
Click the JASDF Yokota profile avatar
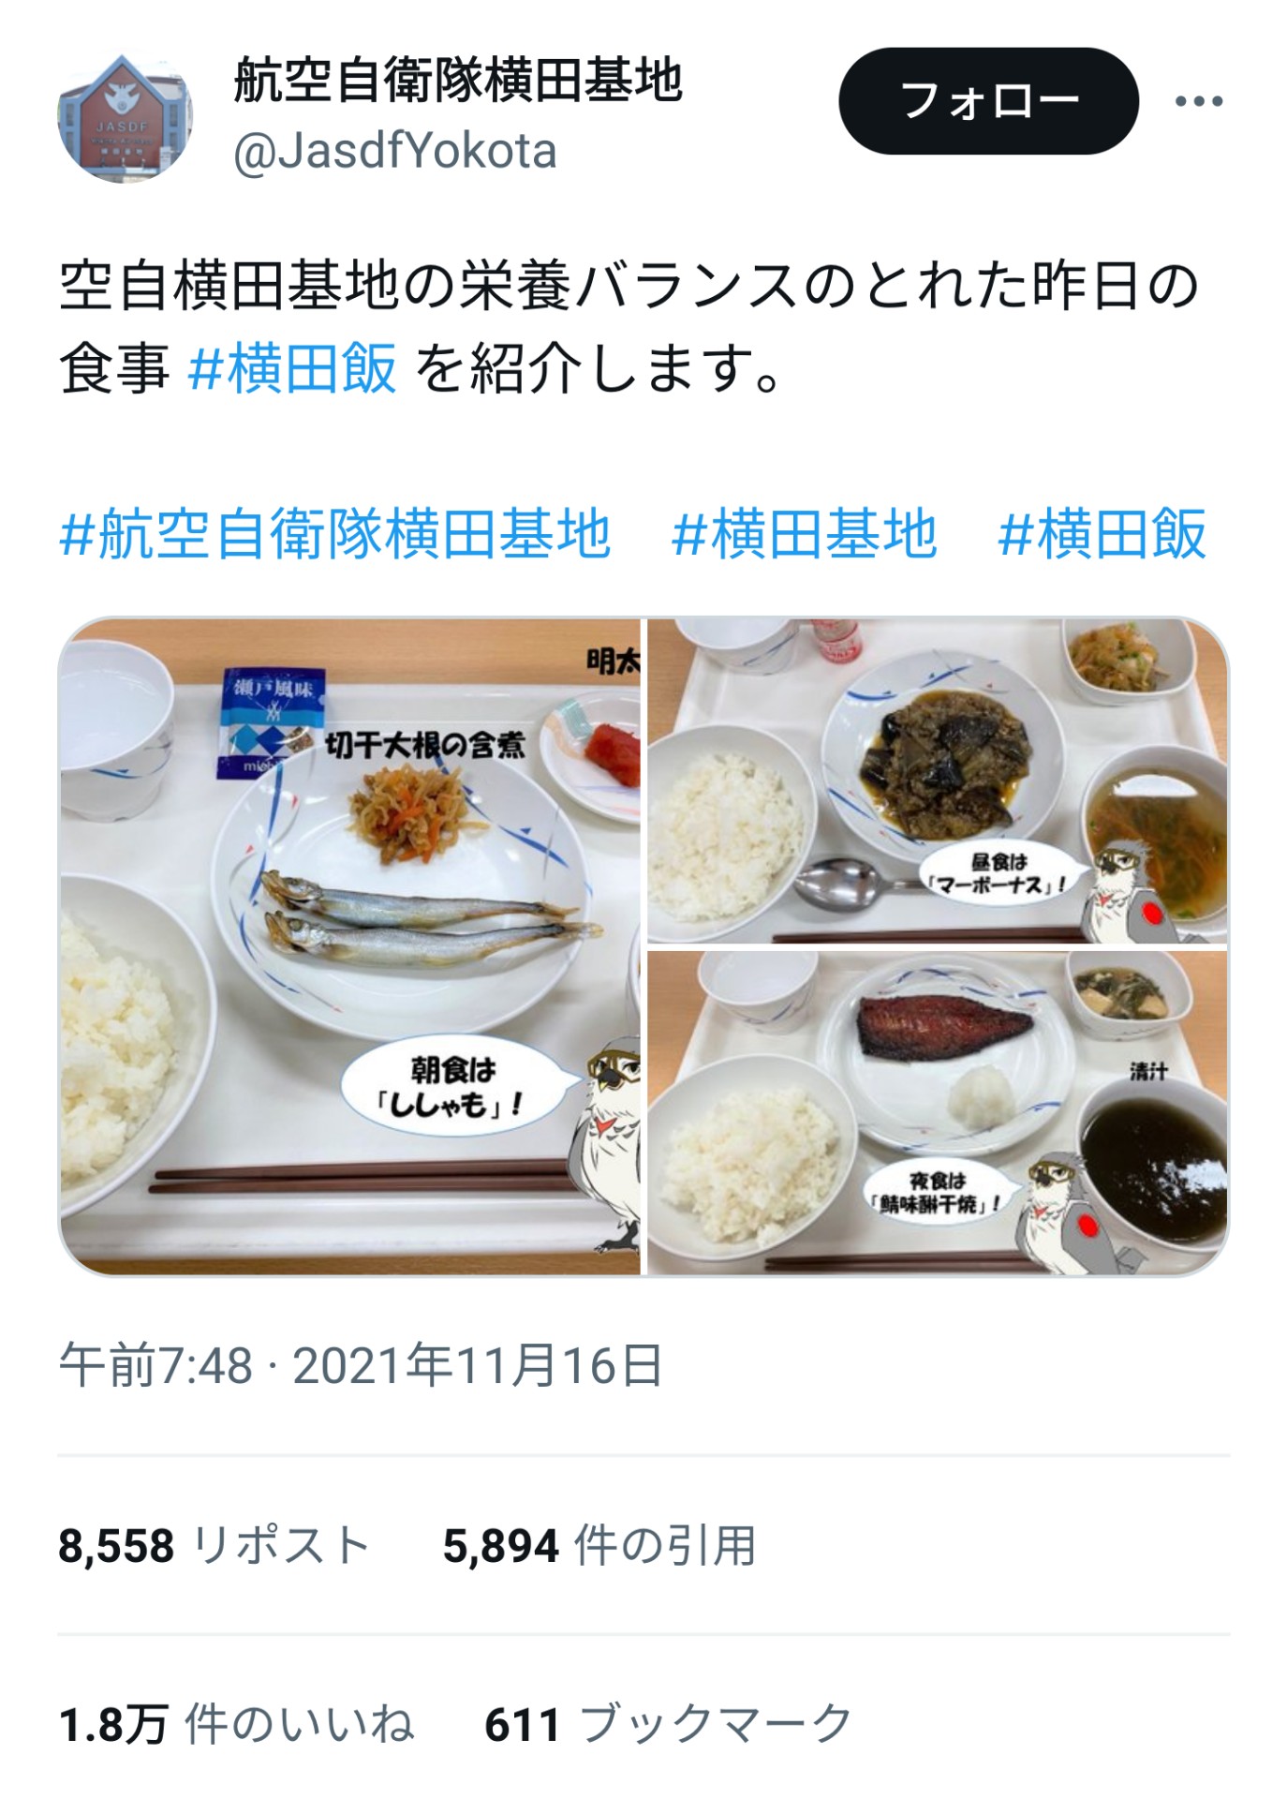126,117
